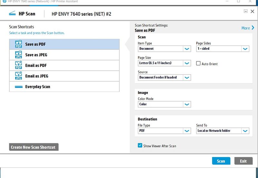Screen dimensions: 258x178
Task: Click the More chevron arrow icon
Action: [253, 28]
